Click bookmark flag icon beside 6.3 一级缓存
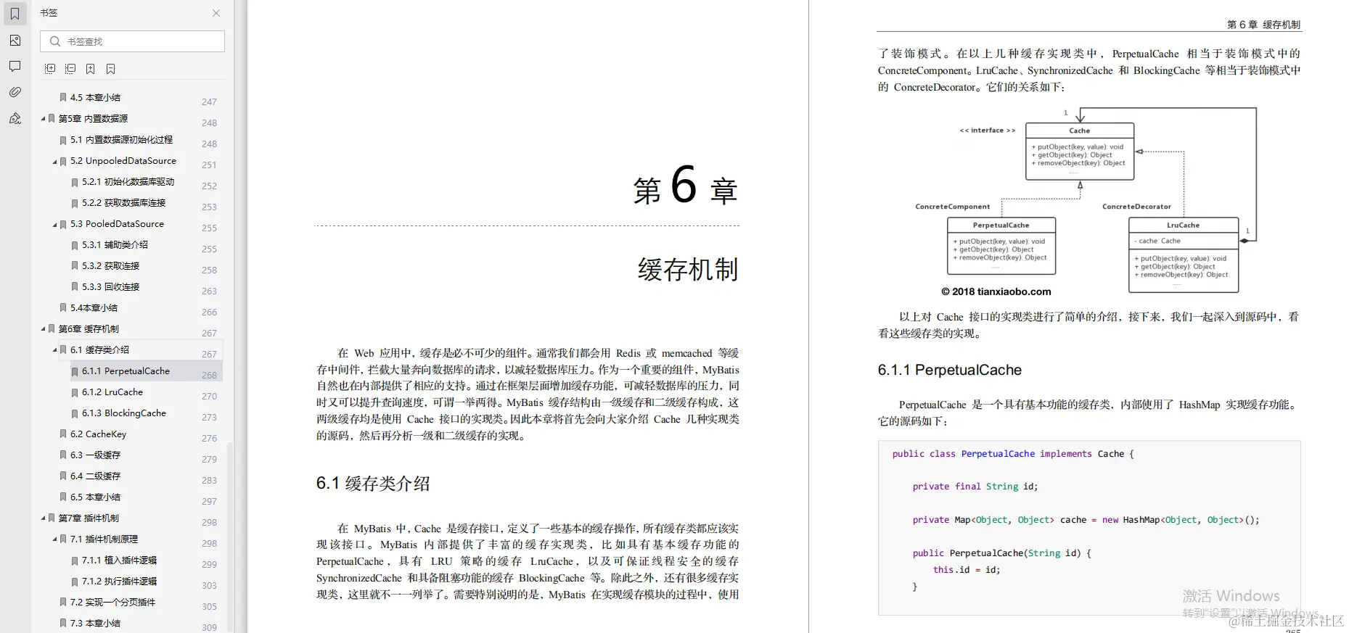The width and height of the screenshot is (1349, 633). pos(63,455)
